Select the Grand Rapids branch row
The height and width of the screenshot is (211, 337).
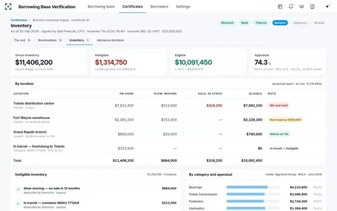168,134
